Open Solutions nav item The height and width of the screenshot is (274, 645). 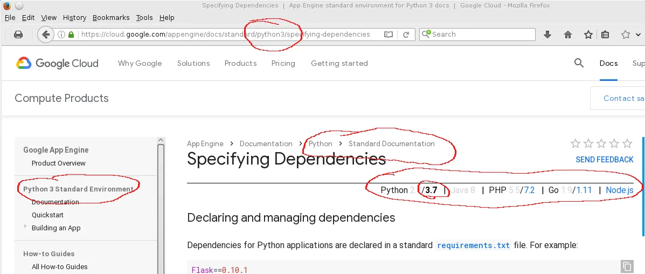coord(193,63)
